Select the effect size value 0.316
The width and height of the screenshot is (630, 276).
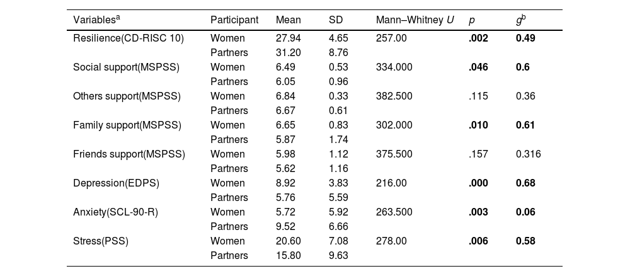(x=527, y=154)
